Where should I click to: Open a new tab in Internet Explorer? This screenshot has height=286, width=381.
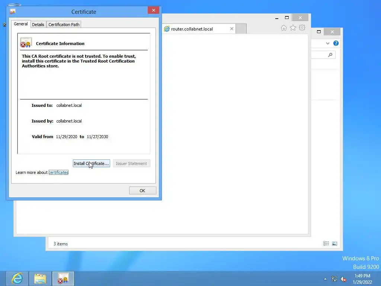(241, 29)
